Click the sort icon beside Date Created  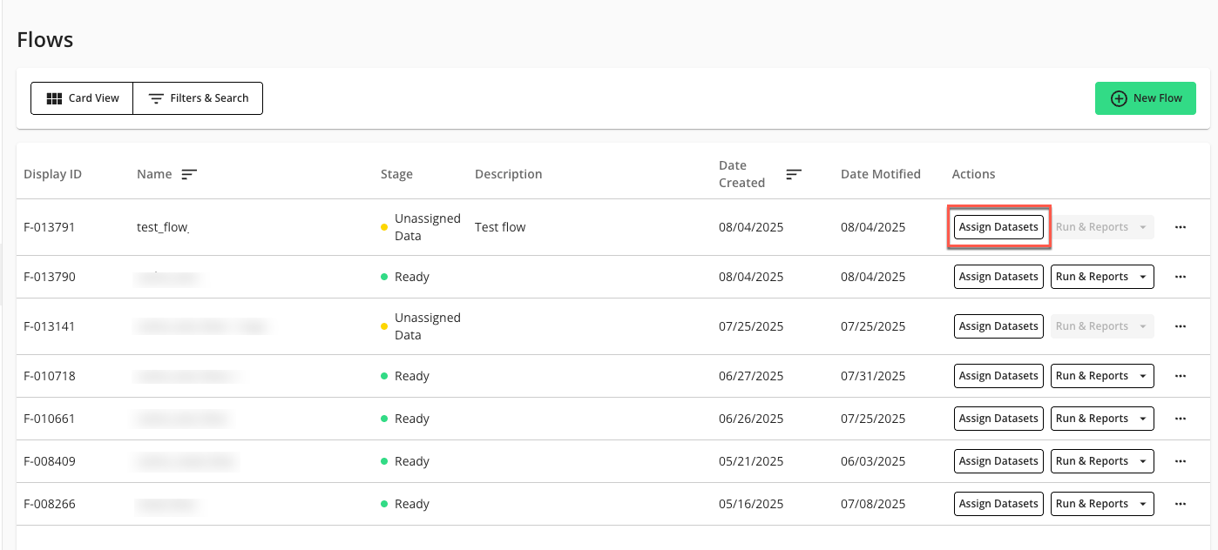click(794, 174)
